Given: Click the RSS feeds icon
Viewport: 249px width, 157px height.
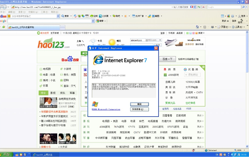Looking at the screenshot, I should (205, 27).
